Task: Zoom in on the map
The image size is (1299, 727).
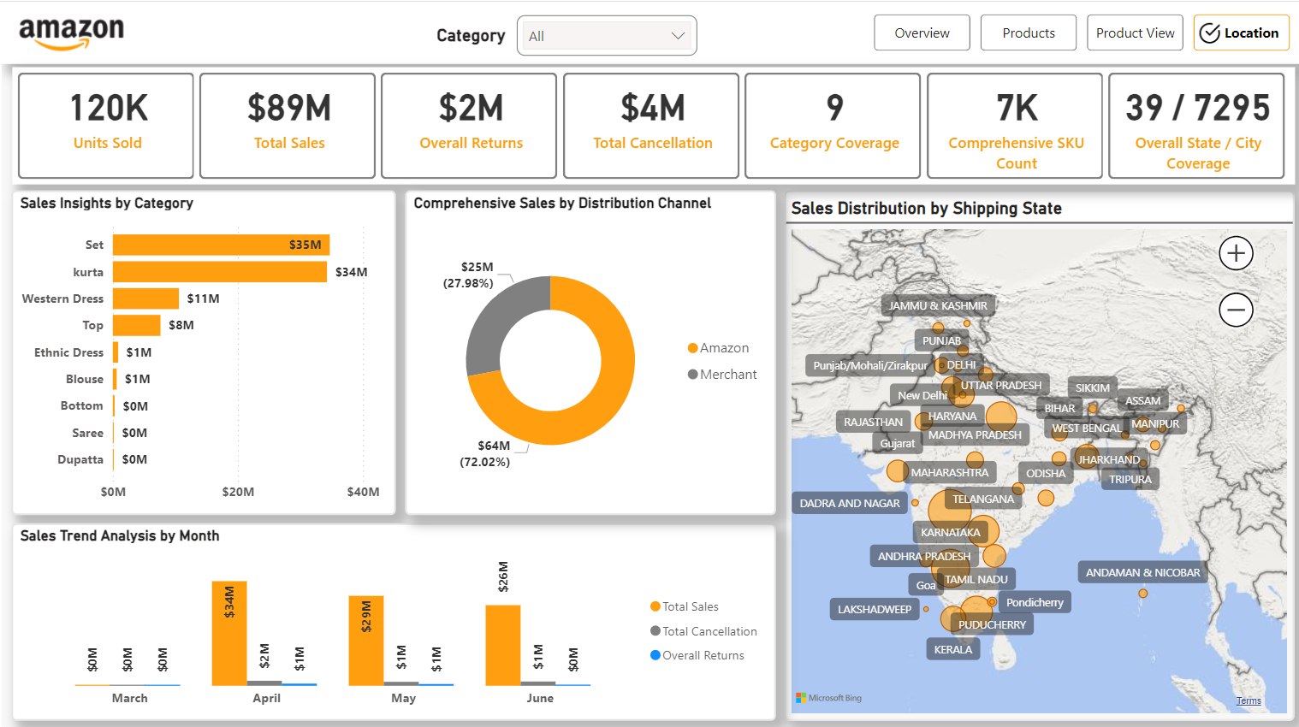Action: click(x=1236, y=253)
